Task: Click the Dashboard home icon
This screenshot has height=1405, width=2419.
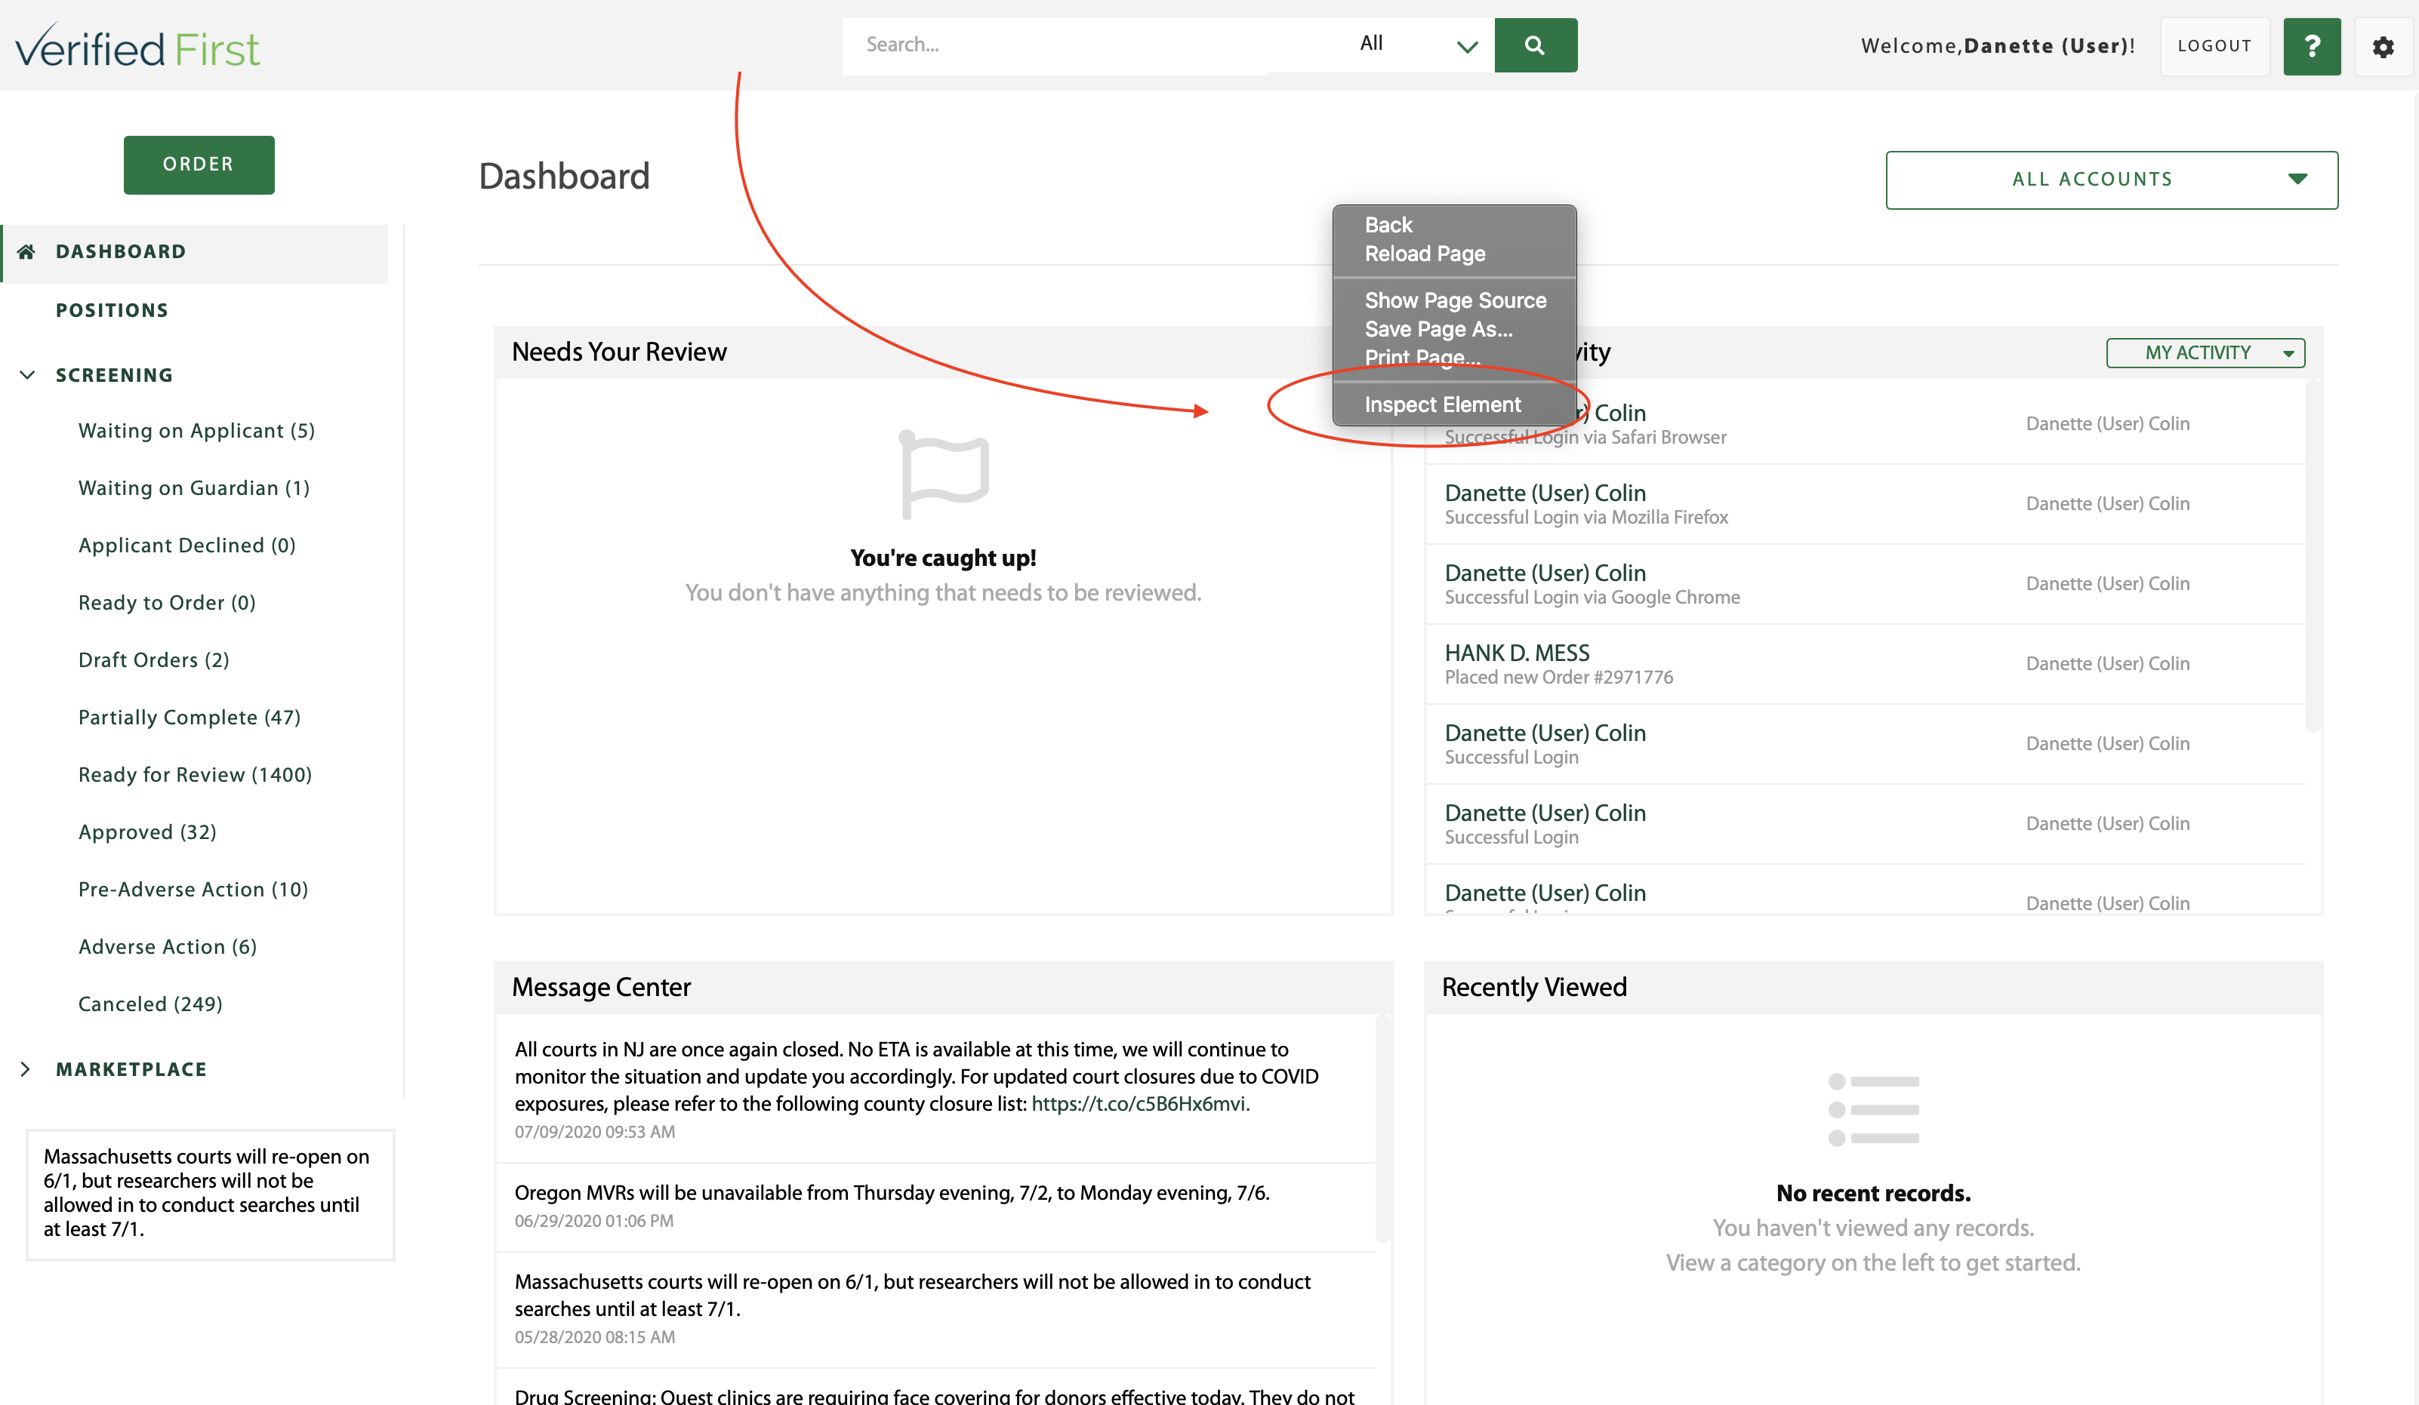Action: 27,251
